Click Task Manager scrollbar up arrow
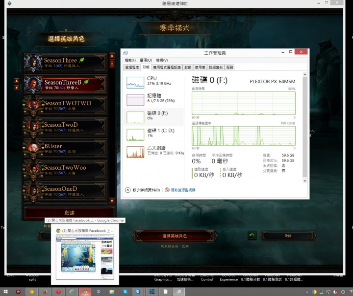353x296 pixels. pyautogui.click(x=304, y=74)
